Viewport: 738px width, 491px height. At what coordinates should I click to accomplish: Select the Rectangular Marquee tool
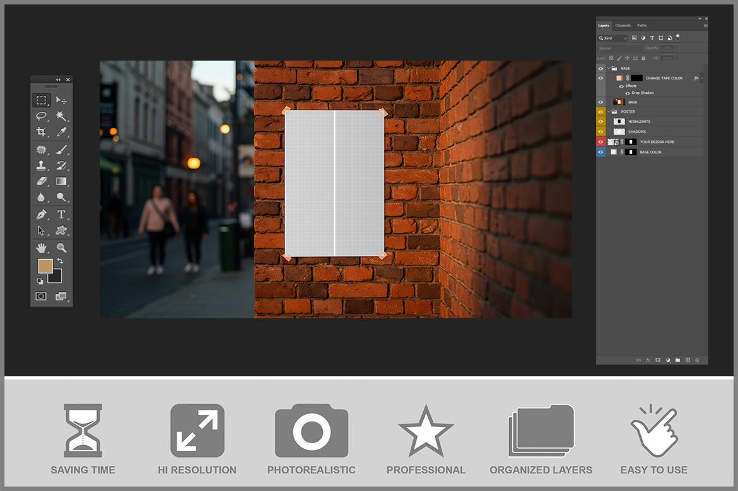point(41,100)
